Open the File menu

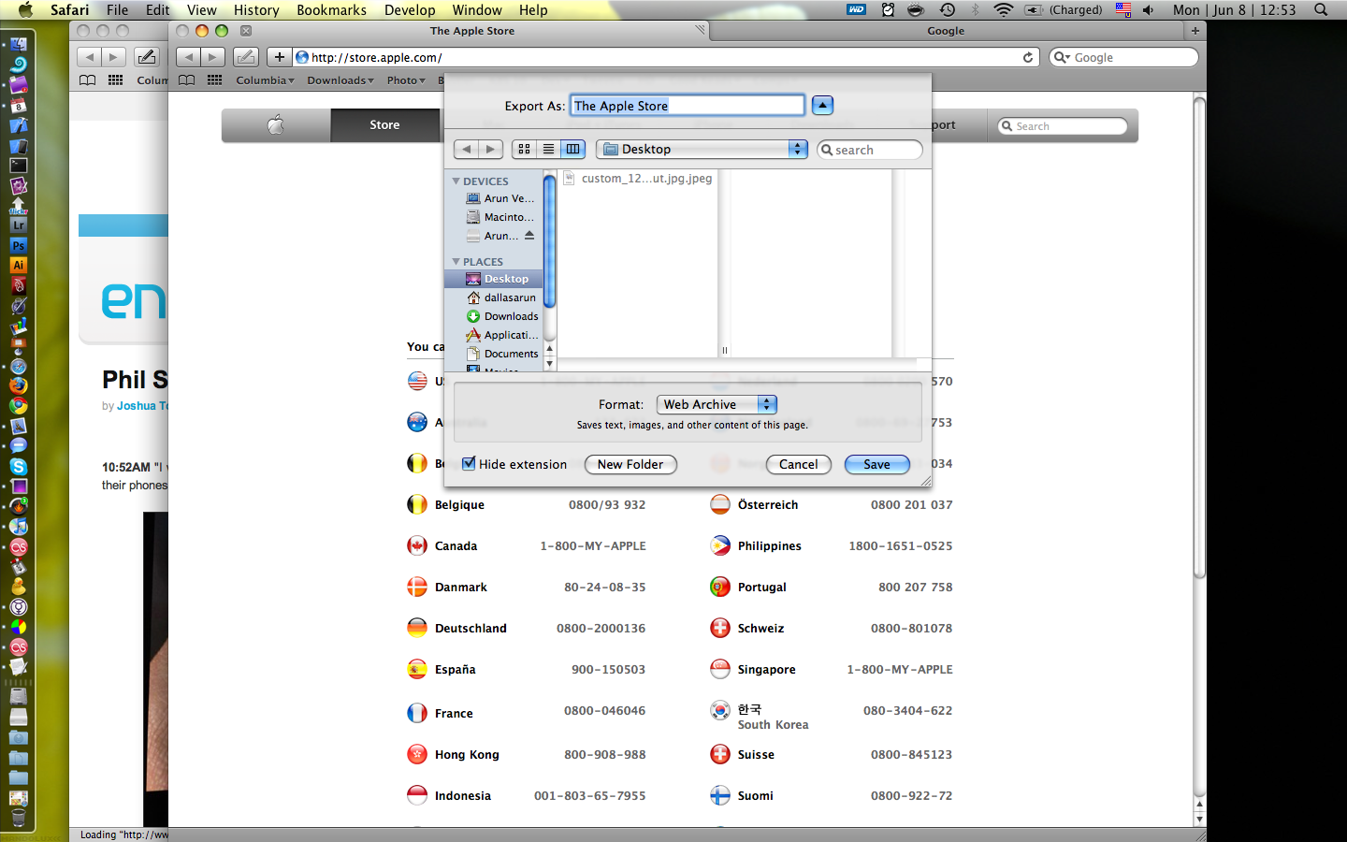click(117, 10)
